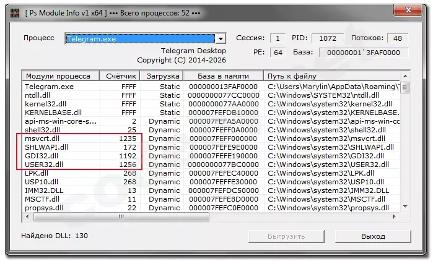This screenshot has width=433, height=261.
Task: Select the LPK.dll module row
Action: coord(211,173)
